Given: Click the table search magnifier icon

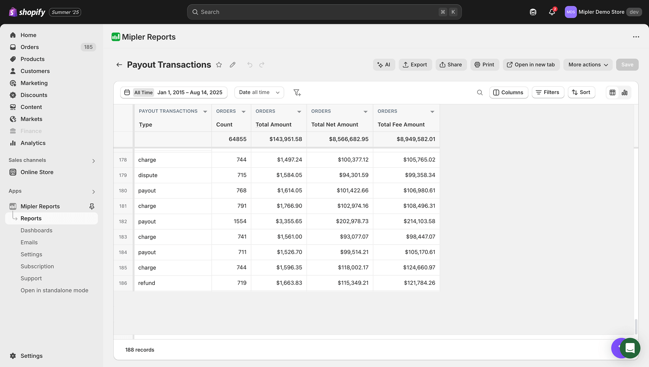Looking at the screenshot, I should [480, 93].
